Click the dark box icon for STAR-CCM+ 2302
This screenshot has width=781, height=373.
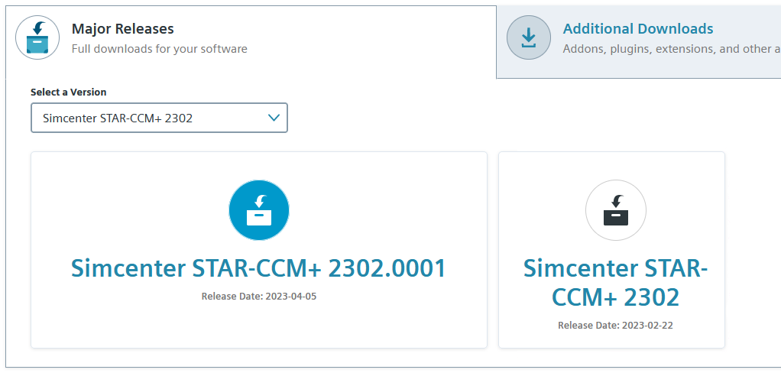pos(616,210)
